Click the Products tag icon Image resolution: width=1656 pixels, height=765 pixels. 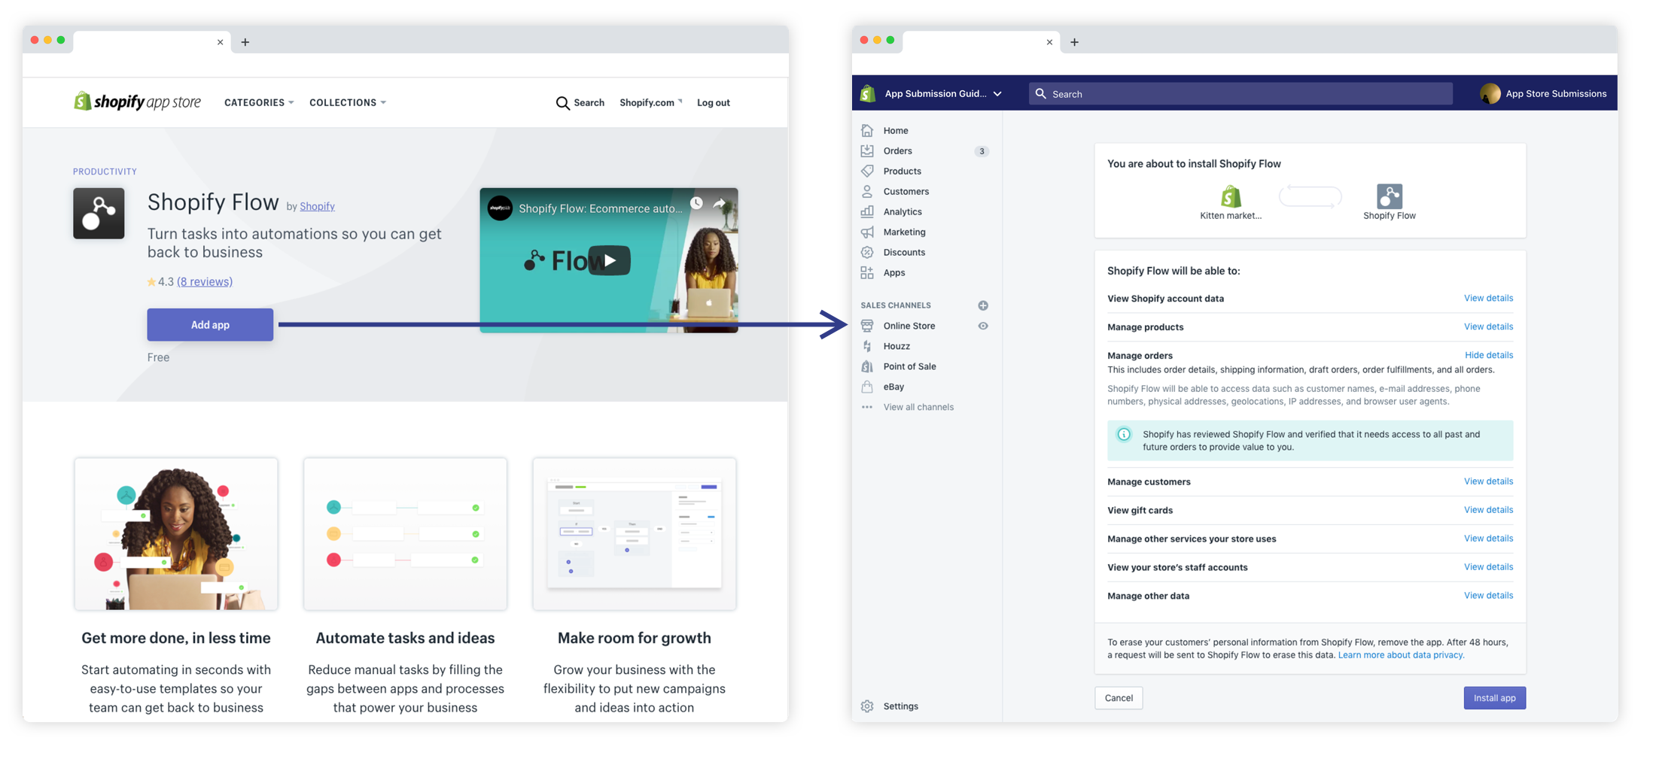(x=867, y=171)
